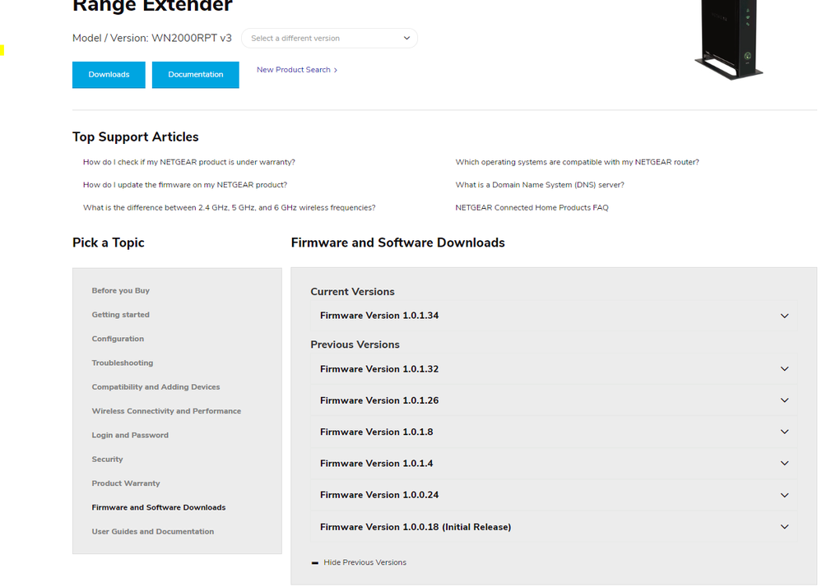The width and height of the screenshot is (822, 587).
Task: Select the Security topic
Action: pos(107,460)
